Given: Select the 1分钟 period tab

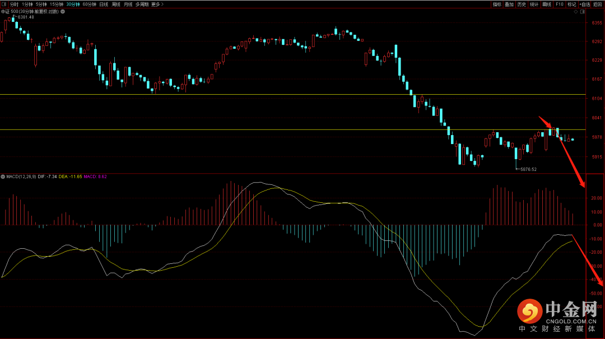Looking at the screenshot, I should point(27,4).
